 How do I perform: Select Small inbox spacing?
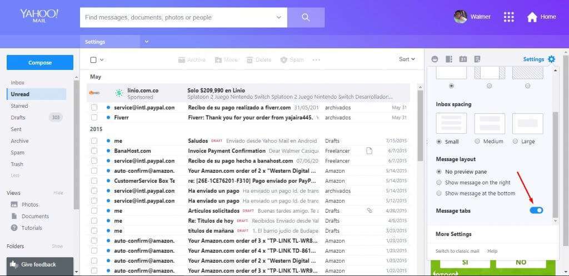pos(439,142)
